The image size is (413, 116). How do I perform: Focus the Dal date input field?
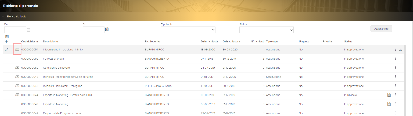coord(15,30)
